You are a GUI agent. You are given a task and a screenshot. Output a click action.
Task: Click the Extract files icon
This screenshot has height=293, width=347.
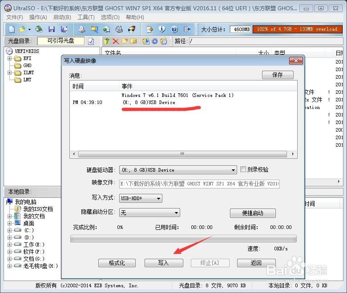point(146,41)
